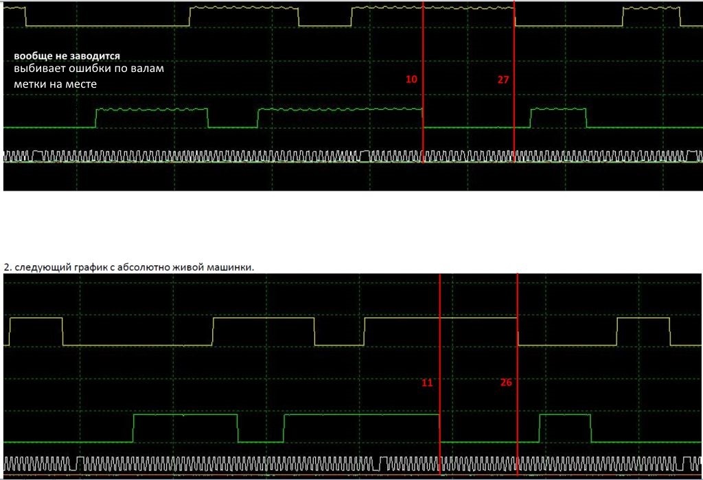Click the missing-tooth gap before marker 11
The image size is (703, 480).
click(376, 464)
